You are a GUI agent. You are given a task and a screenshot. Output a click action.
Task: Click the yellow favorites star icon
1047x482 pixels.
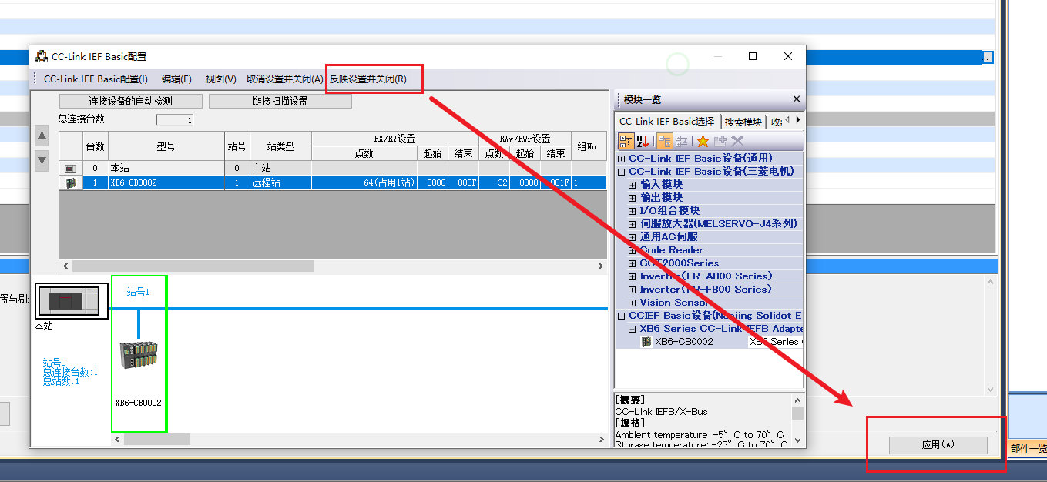pos(703,141)
